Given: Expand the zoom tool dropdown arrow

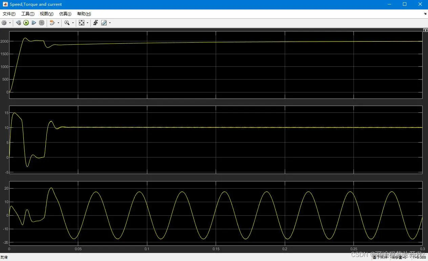Looking at the screenshot, I should [73, 23].
